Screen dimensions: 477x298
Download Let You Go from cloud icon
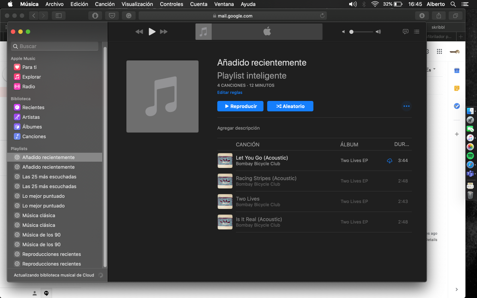390,161
